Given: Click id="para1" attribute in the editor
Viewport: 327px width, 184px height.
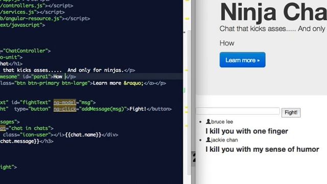Looking at the screenshot, I should (37, 77).
